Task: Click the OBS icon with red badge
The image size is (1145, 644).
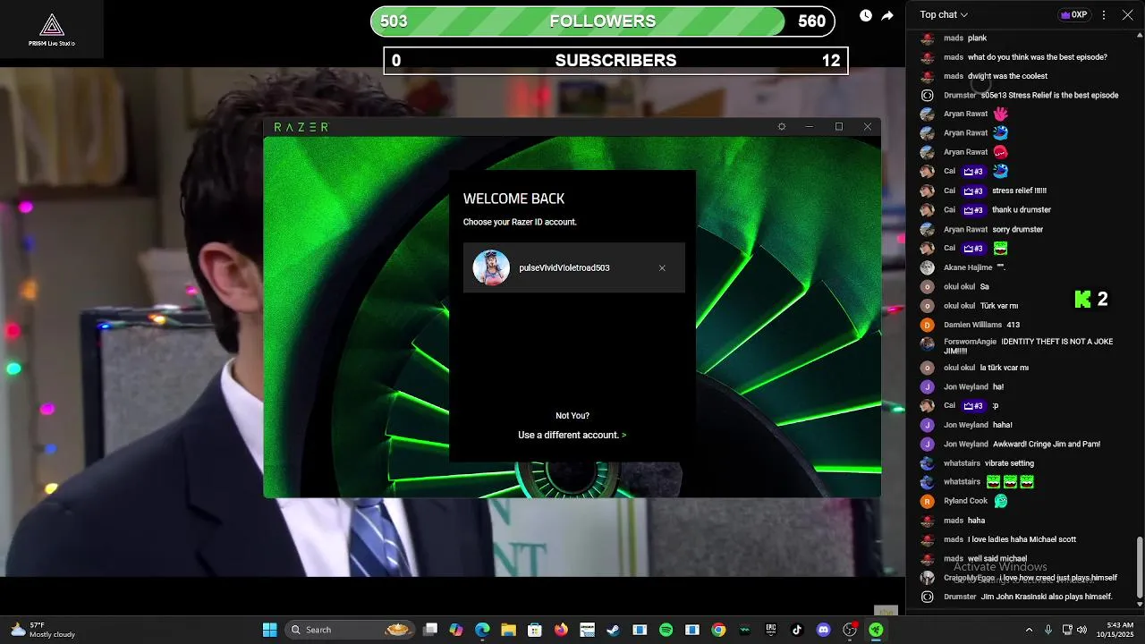Action: pos(850,630)
